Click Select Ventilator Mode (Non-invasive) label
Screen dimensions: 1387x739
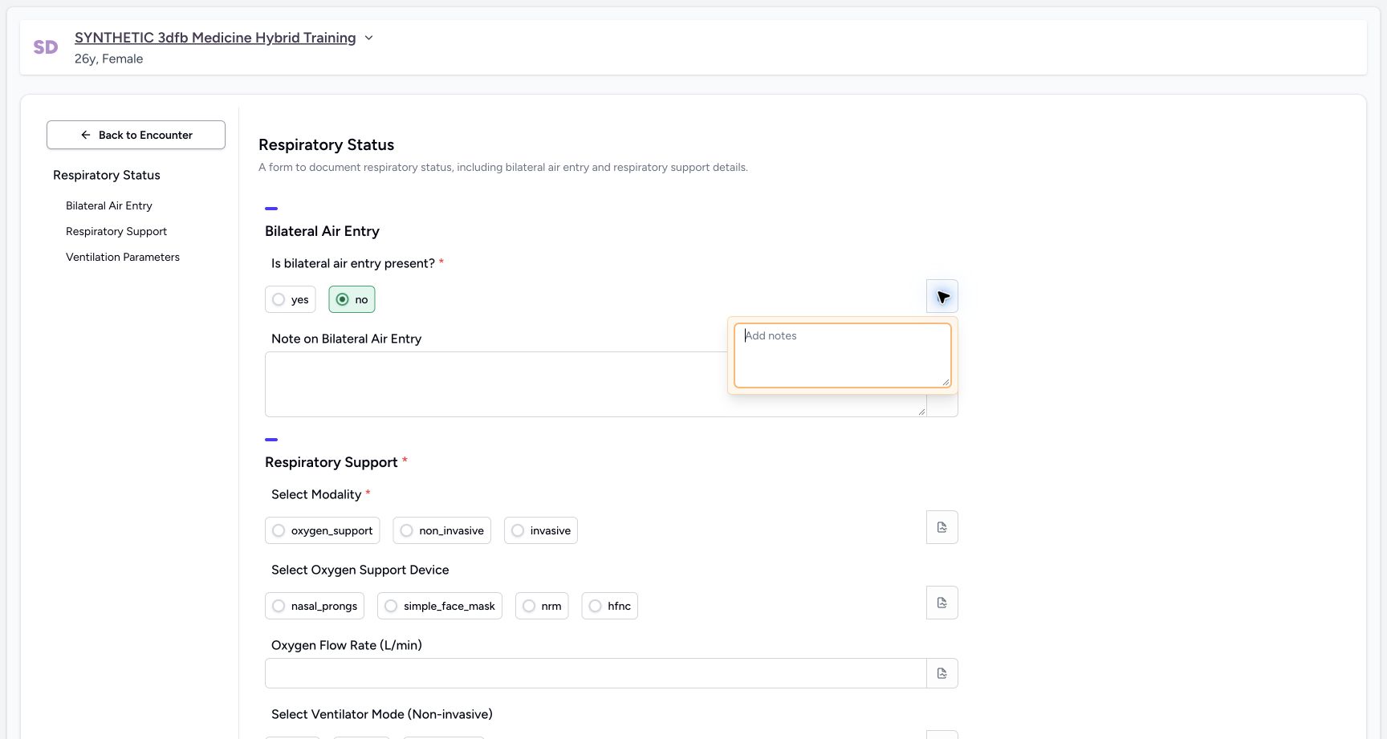(382, 714)
